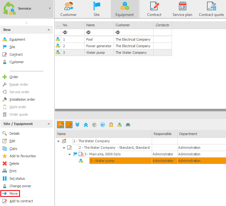Click the padlock icon in tree toolbar

[x=111, y=125]
